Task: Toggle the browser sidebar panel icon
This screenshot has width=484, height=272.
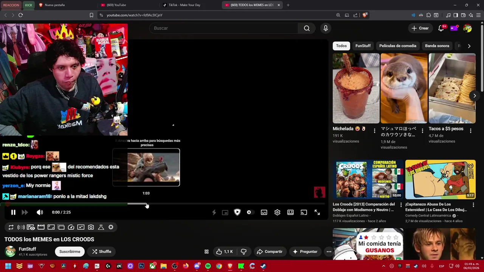Action: pyautogui.click(x=456, y=15)
